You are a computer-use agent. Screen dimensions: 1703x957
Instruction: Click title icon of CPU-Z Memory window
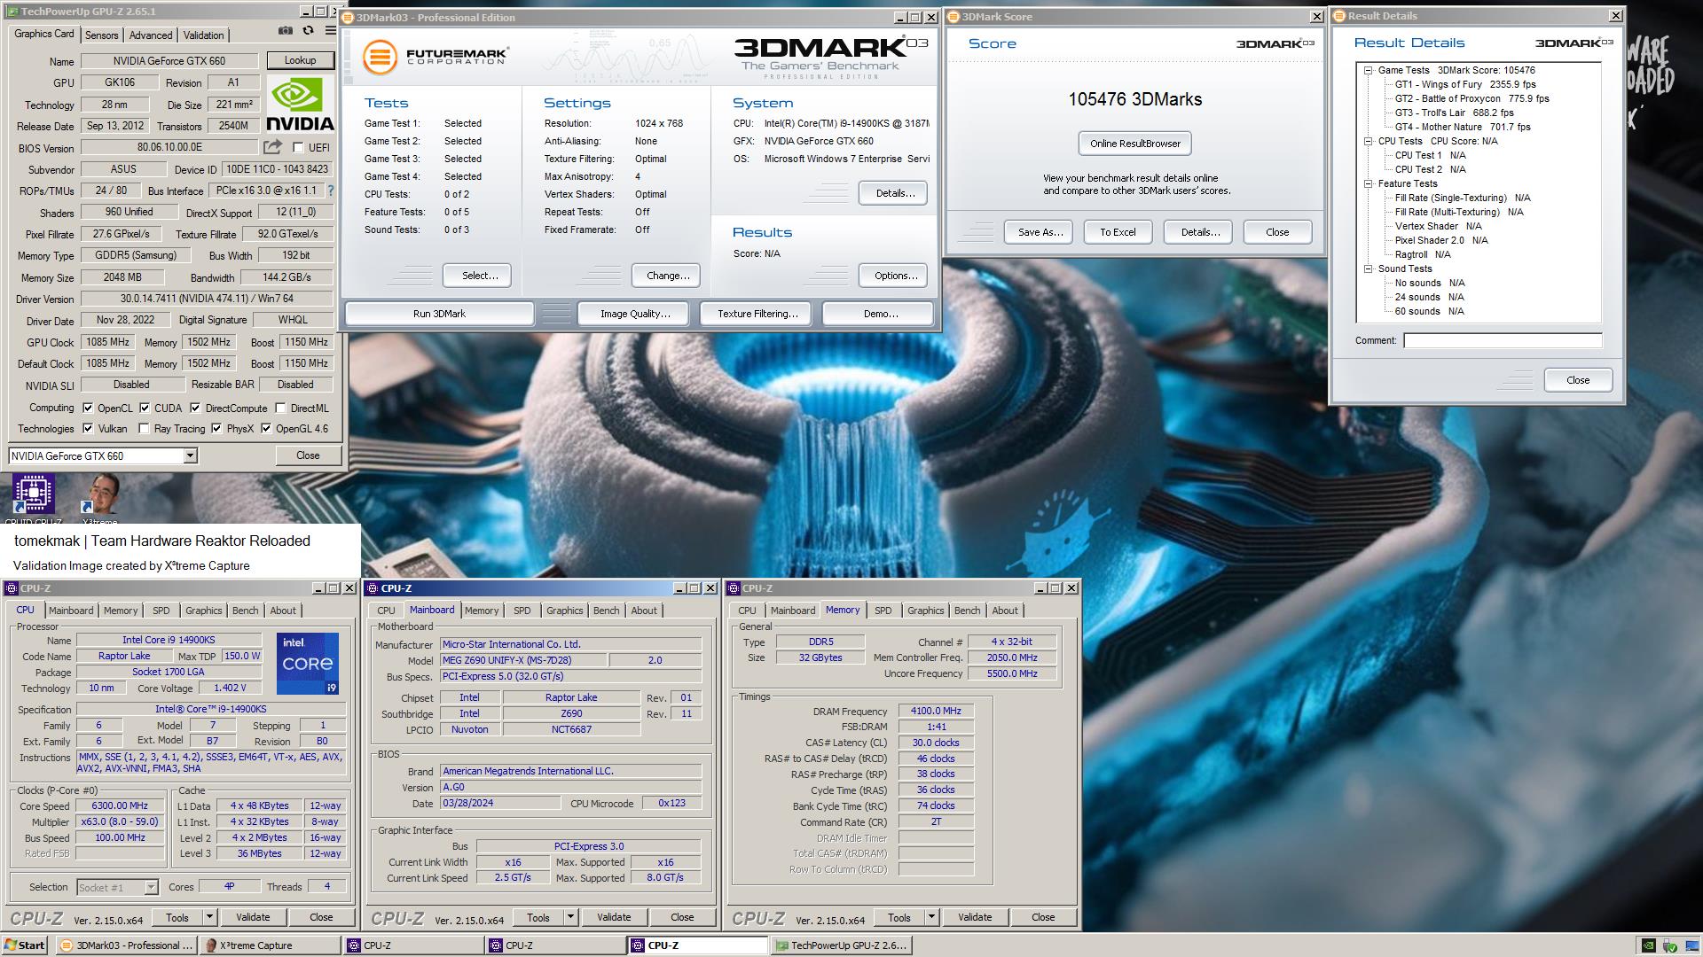tap(734, 588)
